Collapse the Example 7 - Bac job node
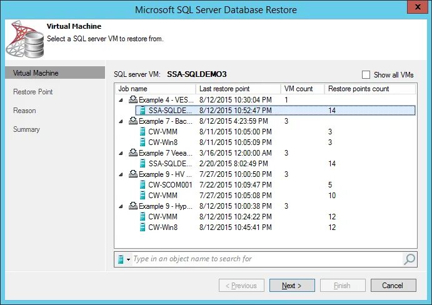This screenshot has width=432, height=305. (x=121, y=121)
